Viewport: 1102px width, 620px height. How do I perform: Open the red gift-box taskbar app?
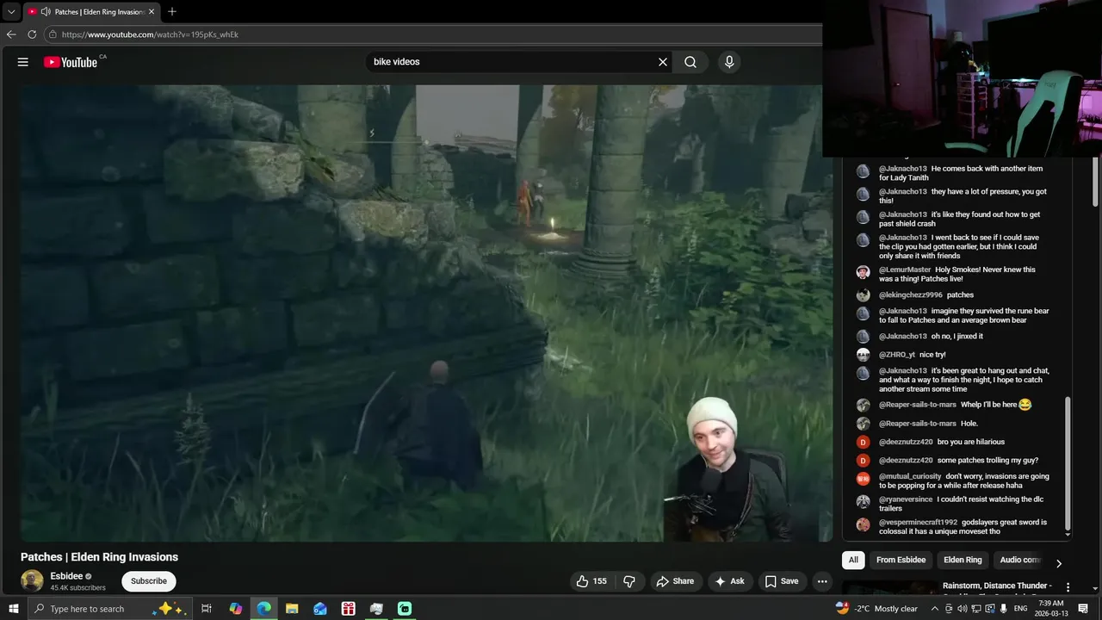349,608
